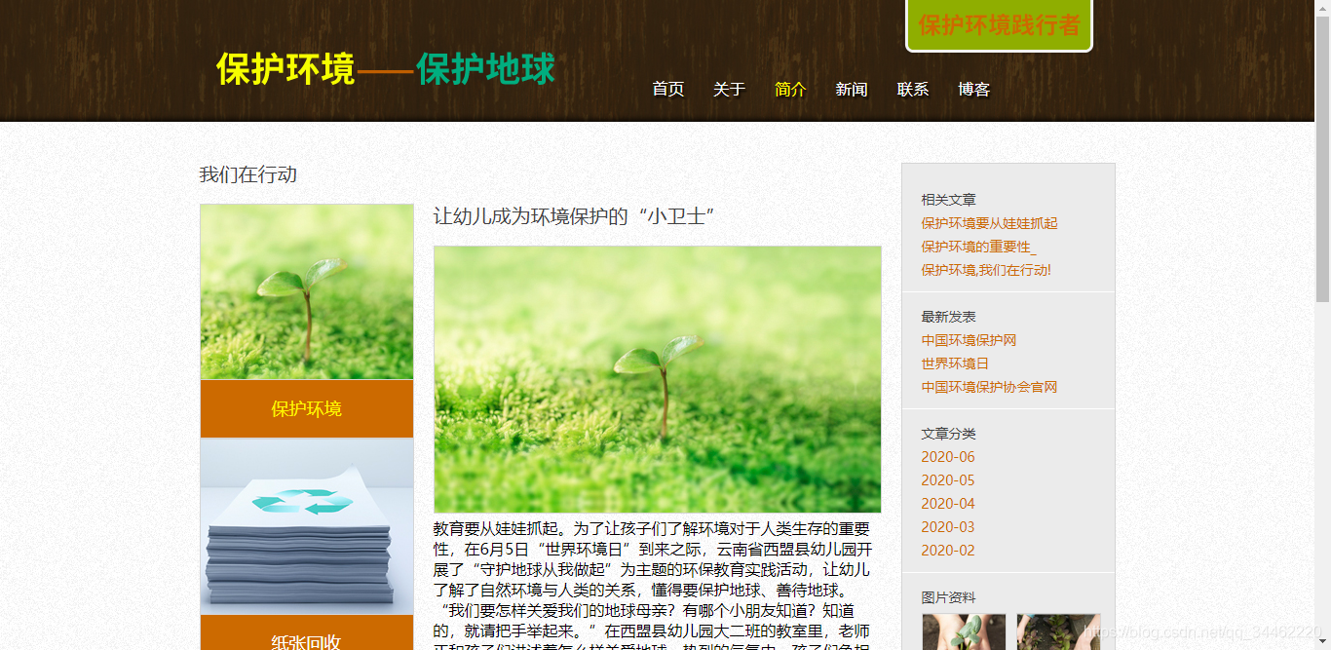Click the 最新发表 sidebar heading
The width and height of the screenshot is (1331, 650).
(x=948, y=317)
